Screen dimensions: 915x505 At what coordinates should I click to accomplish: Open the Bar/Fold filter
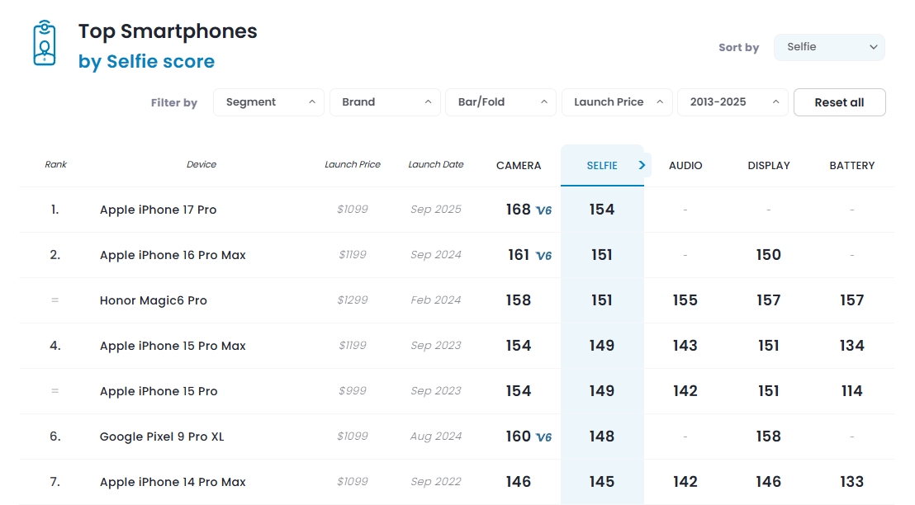coord(501,102)
